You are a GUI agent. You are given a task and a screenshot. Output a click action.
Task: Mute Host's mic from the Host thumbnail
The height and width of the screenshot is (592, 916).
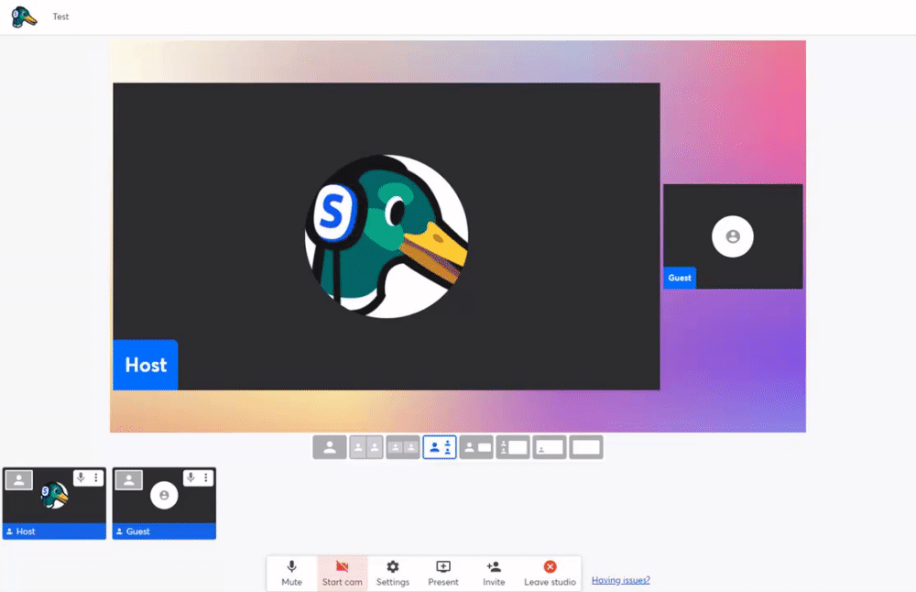point(81,478)
